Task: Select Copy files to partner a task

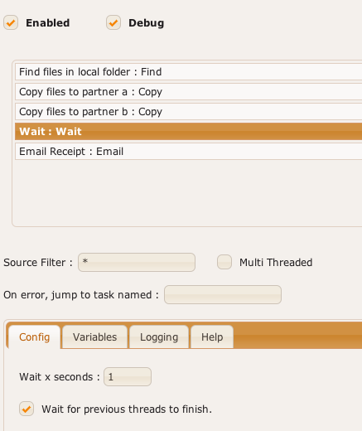Action: pyautogui.click(x=189, y=92)
